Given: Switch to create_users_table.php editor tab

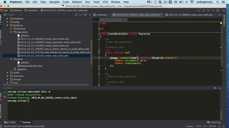Looking at the screenshot, I should click(190, 15).
